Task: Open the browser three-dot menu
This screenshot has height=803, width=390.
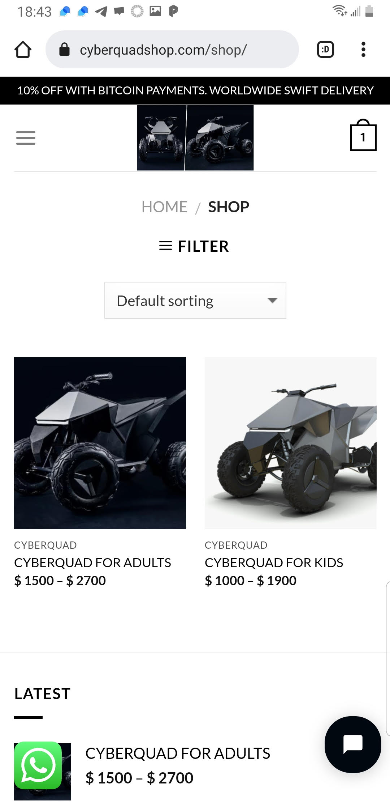Action: [363, 50]
